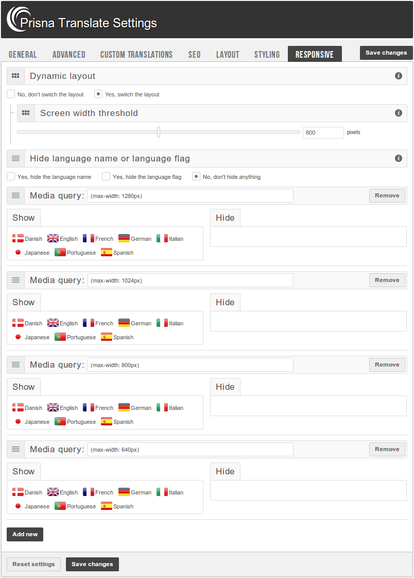Screen dimensions: 414x578
Task: Check "No, don't switch the layout"
Action: click(x=10, y=94)
